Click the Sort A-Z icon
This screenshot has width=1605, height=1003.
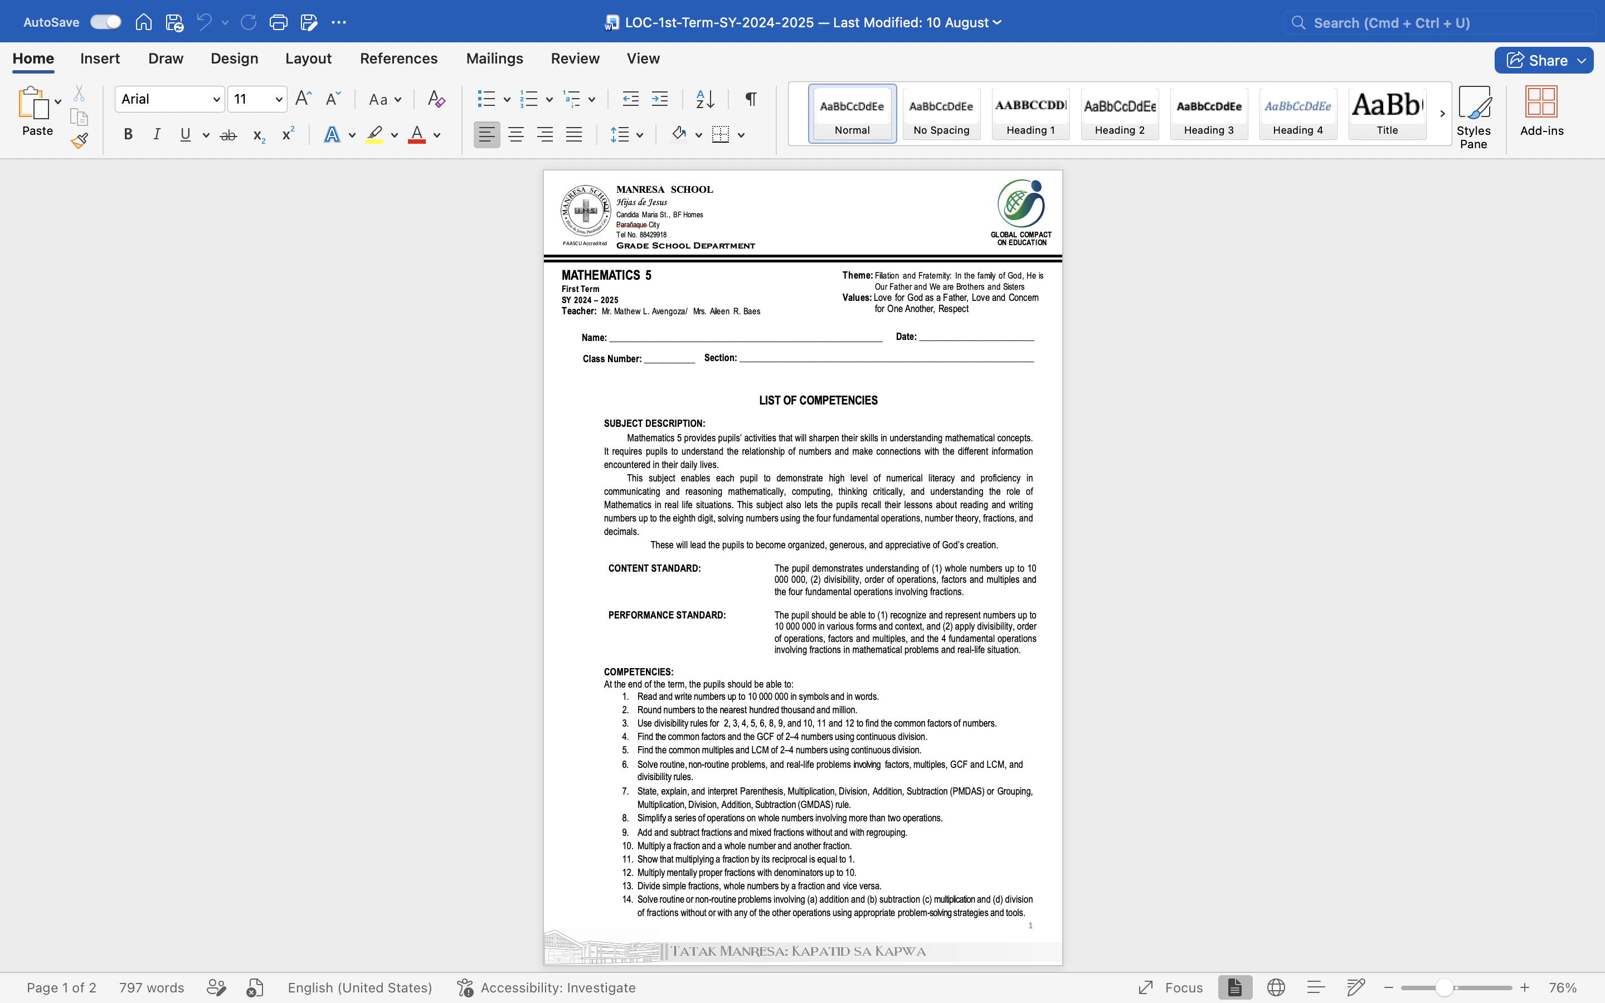pyautogui.click(x=705, y=100)
